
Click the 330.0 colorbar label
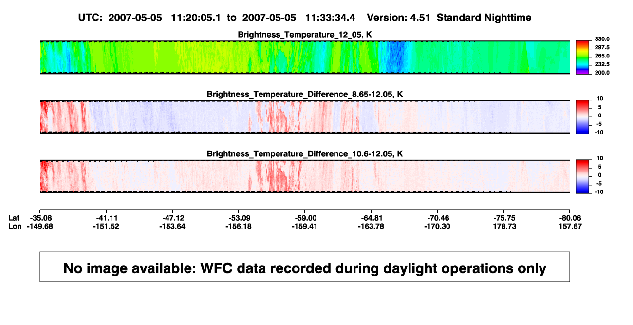[601, 39]
